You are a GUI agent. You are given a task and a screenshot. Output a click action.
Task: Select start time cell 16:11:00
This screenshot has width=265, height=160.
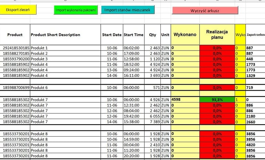[134, 76]
